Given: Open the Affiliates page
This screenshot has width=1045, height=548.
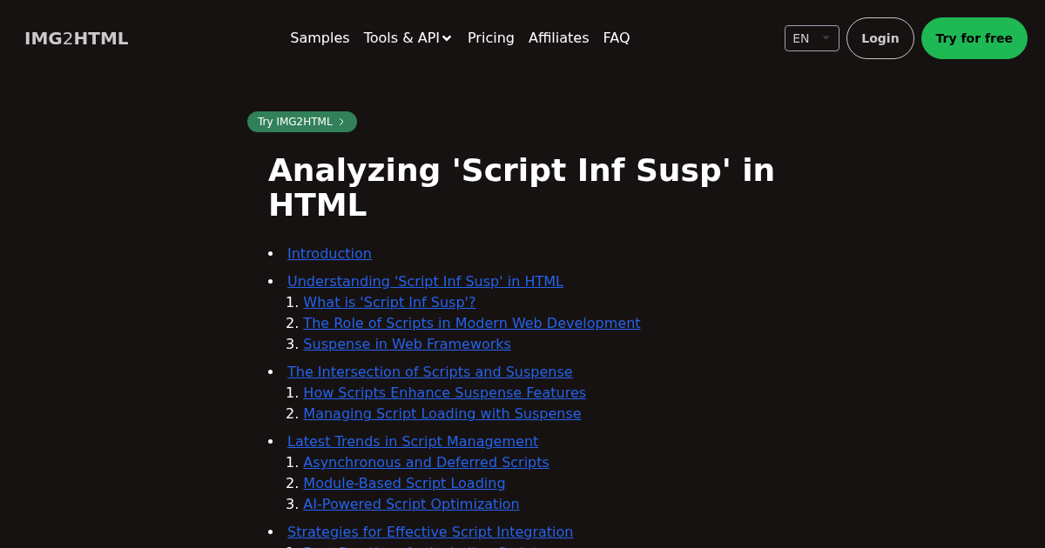Looking at the screenshot, I should [x=558, y=38].
